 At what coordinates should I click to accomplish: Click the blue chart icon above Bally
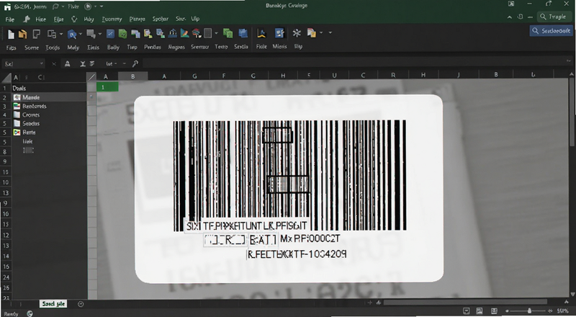click(x=110, y=34)
